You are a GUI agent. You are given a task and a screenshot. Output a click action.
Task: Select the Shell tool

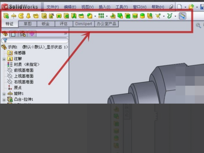tap(128, 16)
